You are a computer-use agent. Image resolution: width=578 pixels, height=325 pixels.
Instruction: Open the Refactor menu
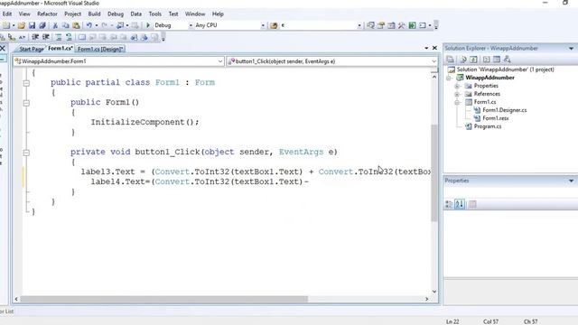(x=47, y=14)
